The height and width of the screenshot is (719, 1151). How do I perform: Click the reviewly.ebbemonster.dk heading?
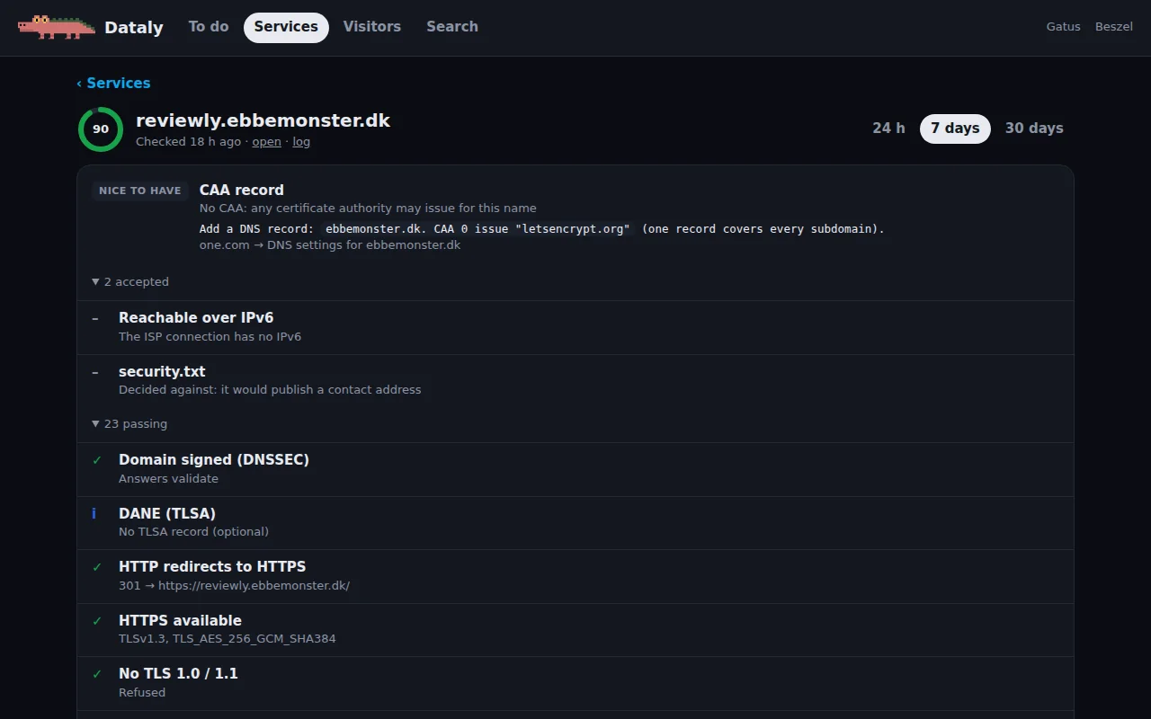263,120
